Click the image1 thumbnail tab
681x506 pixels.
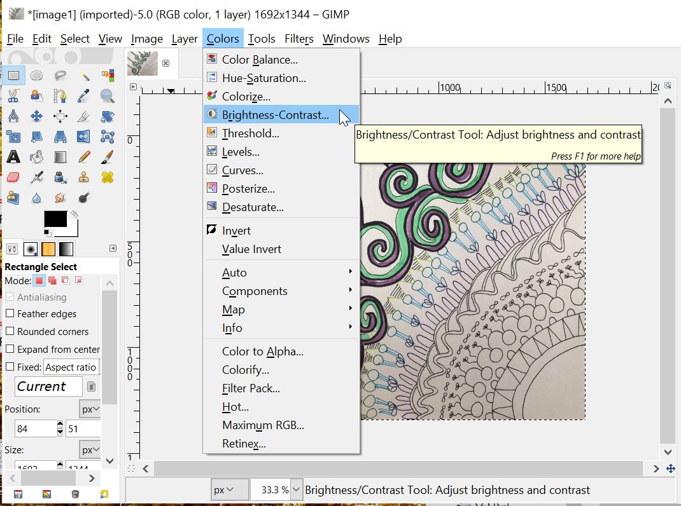(x=143, y=64)
